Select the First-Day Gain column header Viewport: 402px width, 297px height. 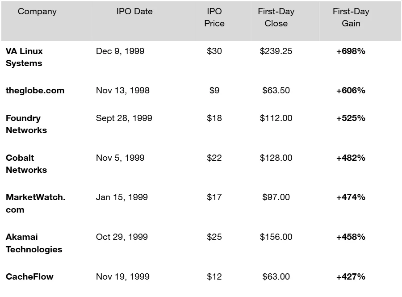pyautogui.click(x=351, y=17)
